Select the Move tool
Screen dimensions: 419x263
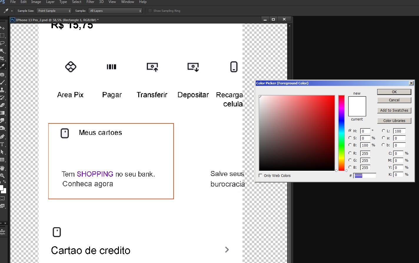tap(2, 28)
